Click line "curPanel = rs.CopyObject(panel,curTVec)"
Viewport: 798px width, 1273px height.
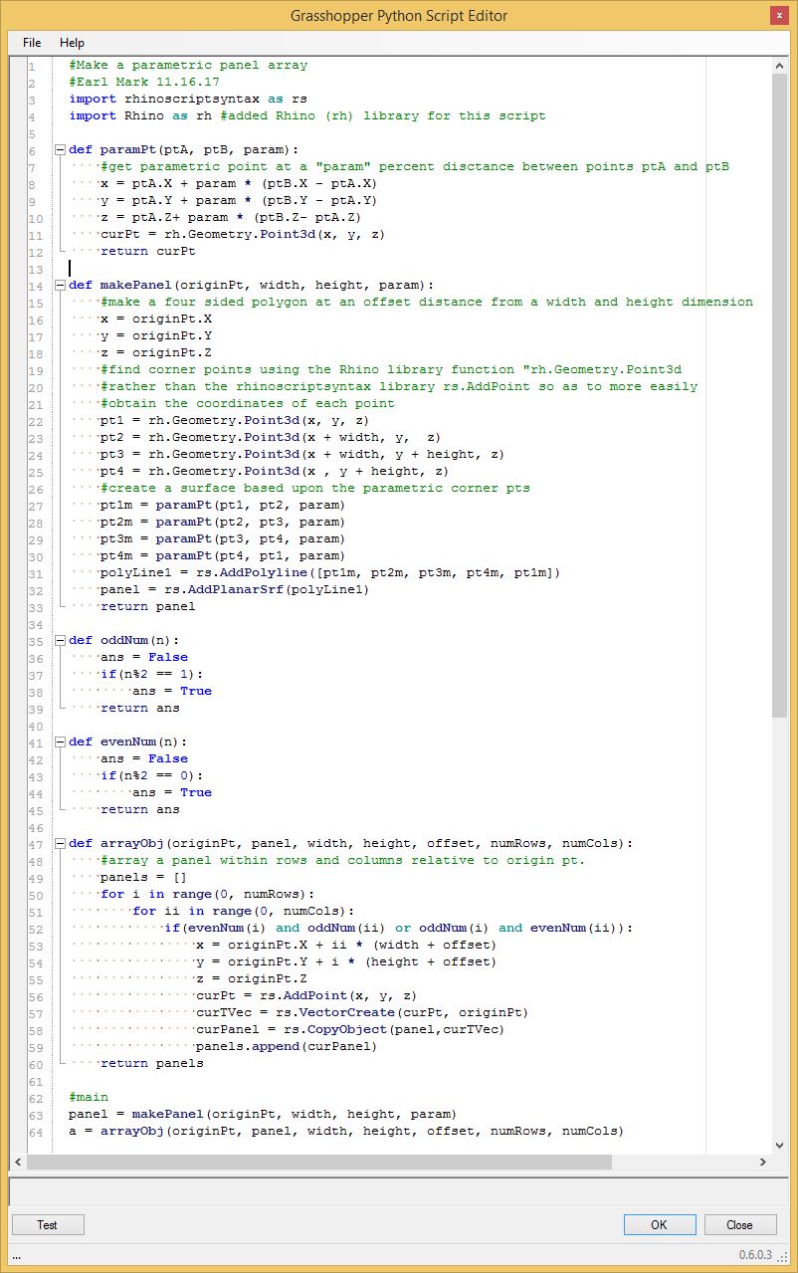coord(351,1029)
